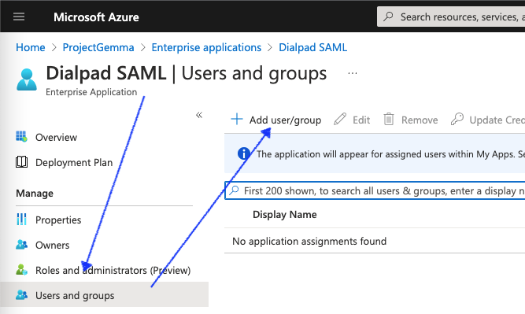The width and height of the screenshot is (525, 314).
Task: Click the Edit toolbar button
Action: pyautogui.click(x=352, y=120)
